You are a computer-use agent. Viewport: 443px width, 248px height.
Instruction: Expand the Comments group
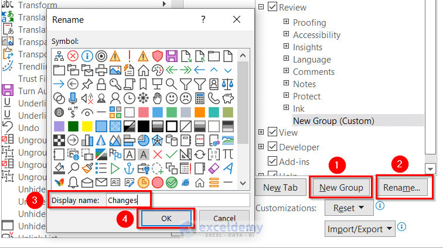tap(286, 71)
